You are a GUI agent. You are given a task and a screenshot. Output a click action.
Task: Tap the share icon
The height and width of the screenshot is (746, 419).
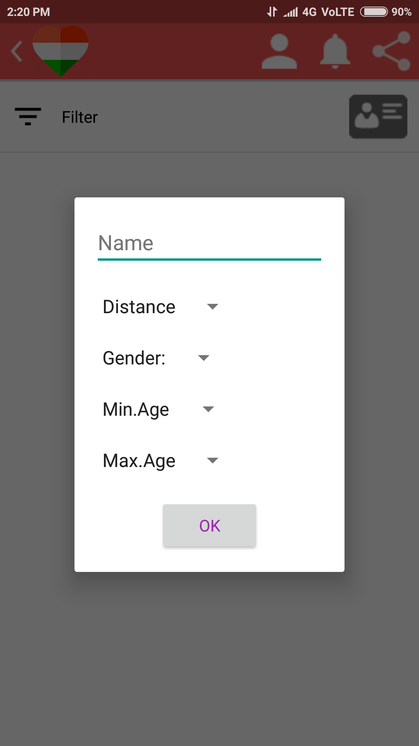pyautogui.click(x=391, y=51)
